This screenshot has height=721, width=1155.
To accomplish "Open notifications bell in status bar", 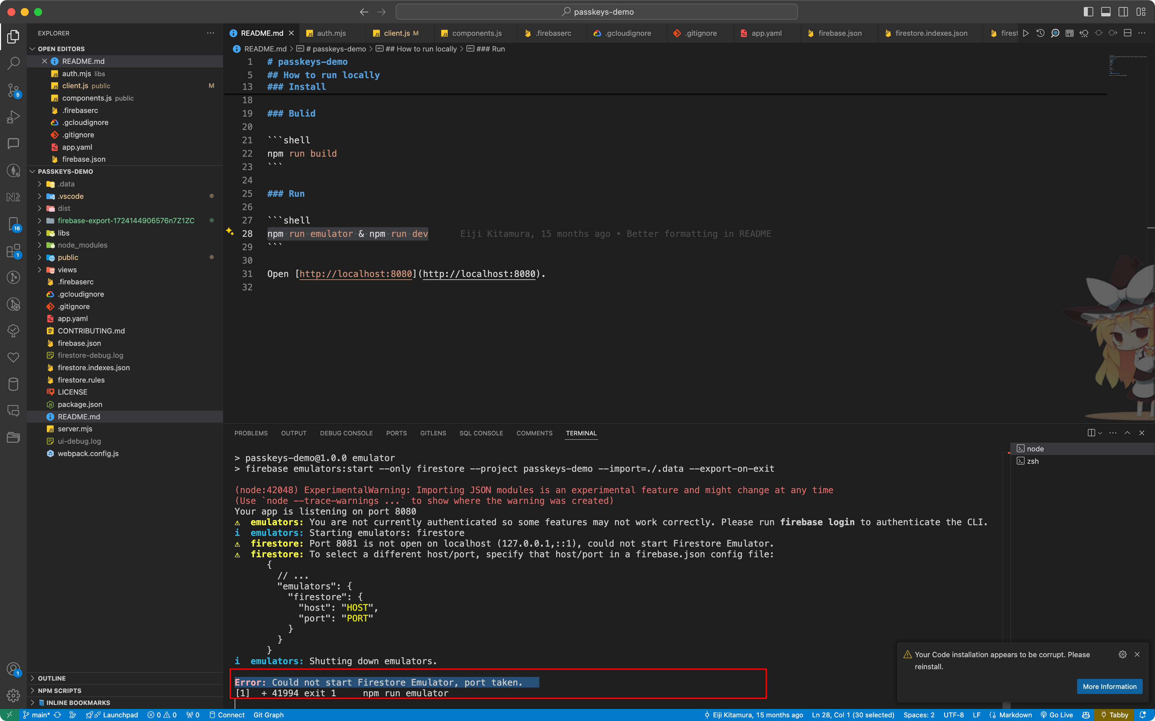I will coord(1143,715).
